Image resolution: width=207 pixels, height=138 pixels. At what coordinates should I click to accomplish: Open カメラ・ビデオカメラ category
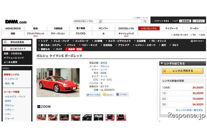[119, 41]
